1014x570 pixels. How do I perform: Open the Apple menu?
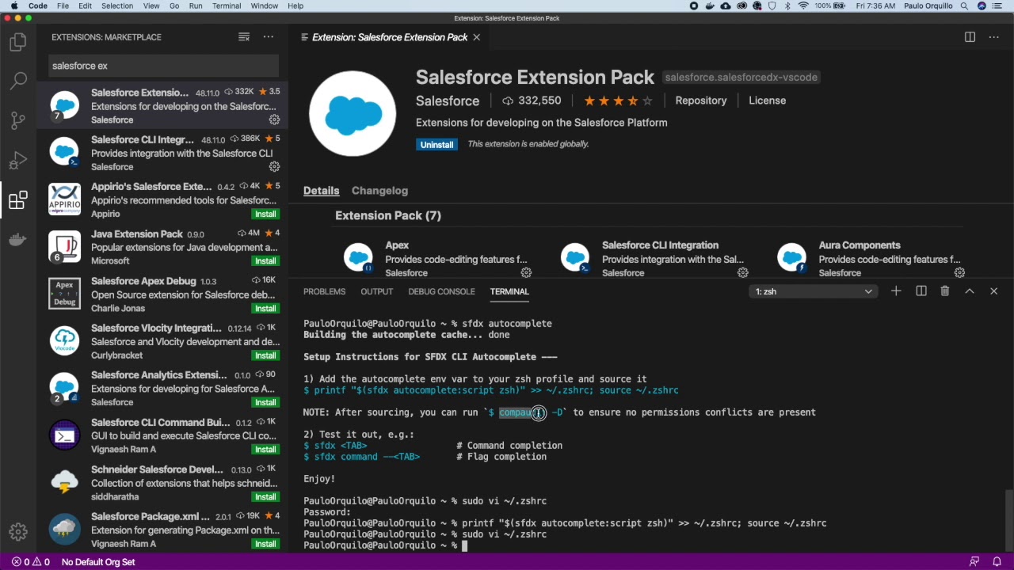[x=13, y=6]
